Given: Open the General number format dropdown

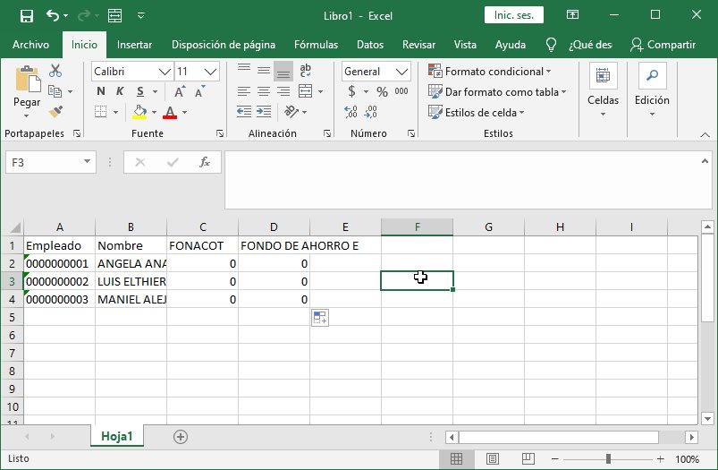Looking at the screenshot, I should coord(401,72).
